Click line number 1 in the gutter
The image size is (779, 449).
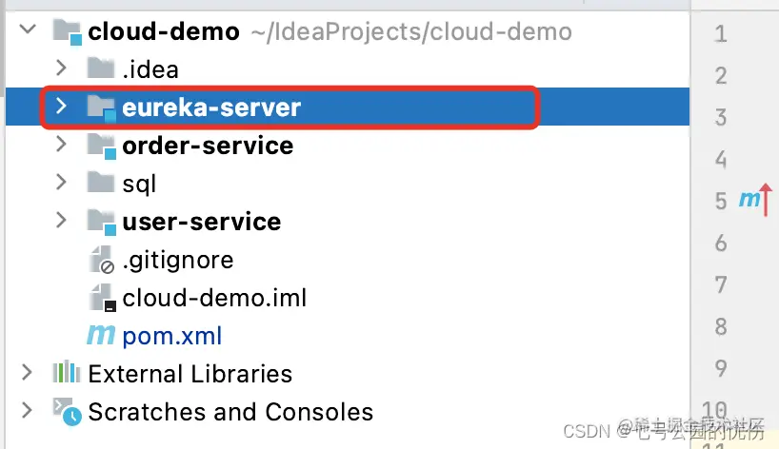click(721, 33)
